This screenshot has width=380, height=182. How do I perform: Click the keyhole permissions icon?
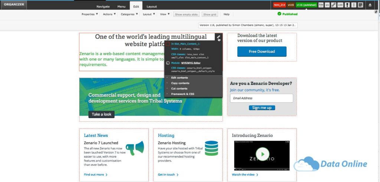coord(347,5)
